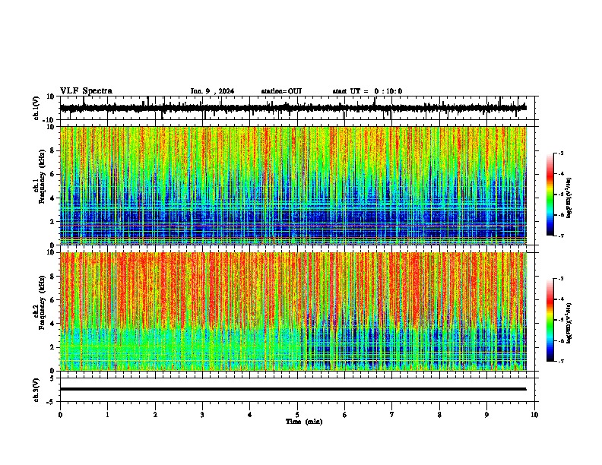Click the ch.1 spectrogram "2" kHz tick label
Image resolution: width=602 pixels, height=465 pixels.
click(52, 222)
